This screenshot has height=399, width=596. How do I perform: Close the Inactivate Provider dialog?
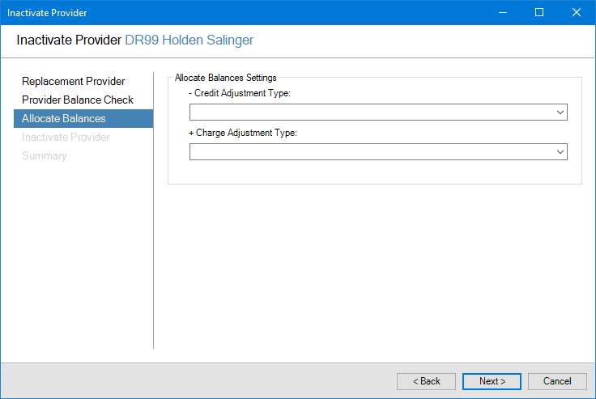[577, 12]
